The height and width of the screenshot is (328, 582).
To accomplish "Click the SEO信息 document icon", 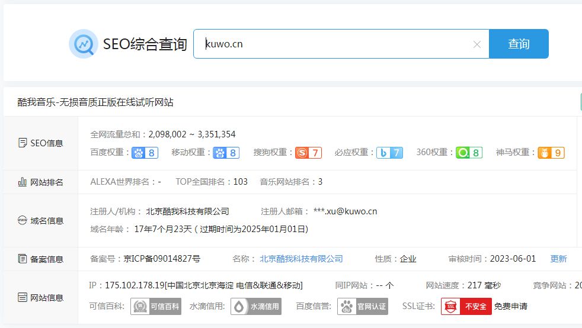I will click(23, 143).
